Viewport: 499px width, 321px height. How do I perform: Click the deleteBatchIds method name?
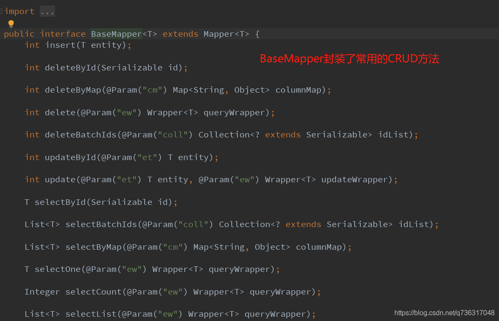[x=81, y=135]
